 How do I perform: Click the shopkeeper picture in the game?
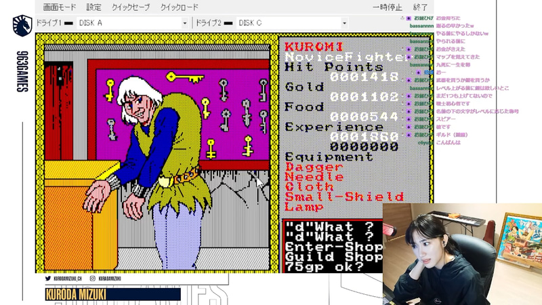click(157, 157)
